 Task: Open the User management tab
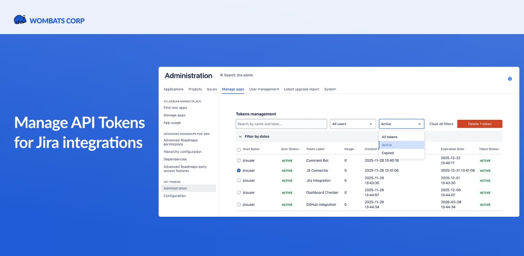coord(264,89)
